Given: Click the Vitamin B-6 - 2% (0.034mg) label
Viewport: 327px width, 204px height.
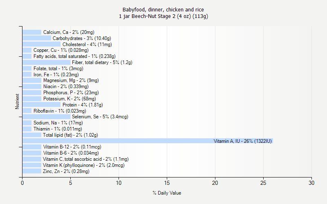Looking at the screenshot, I should click(x=71, y=153).
